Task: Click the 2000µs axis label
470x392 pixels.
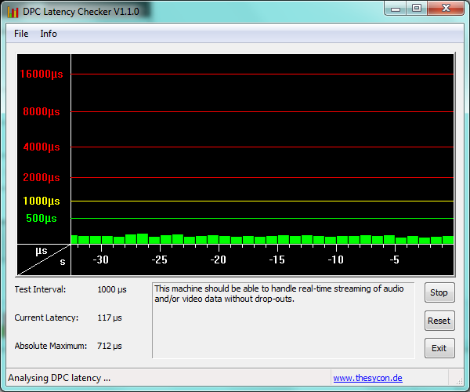Action: (x=42, y=177)
